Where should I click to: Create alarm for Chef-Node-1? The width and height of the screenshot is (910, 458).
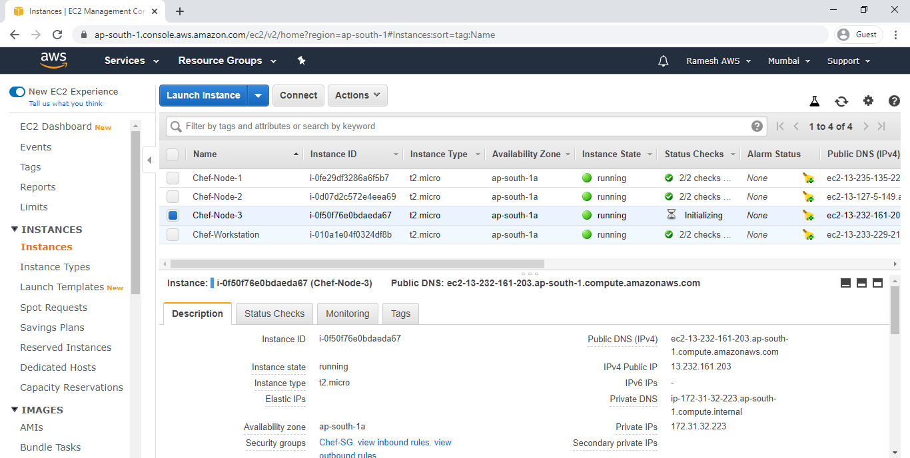click(x=808, y=178)
